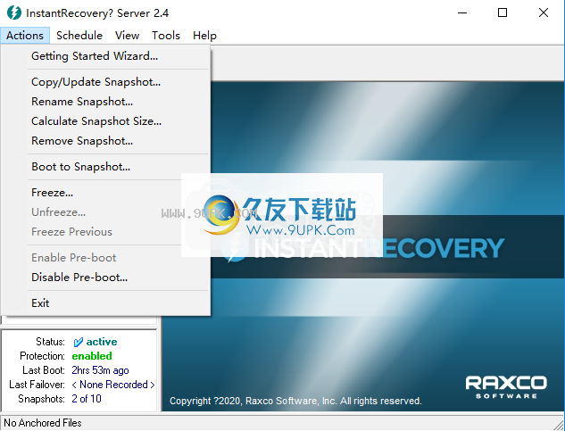Select Exit from Actions menu
The image size is (565, 431).
point(105,303)
